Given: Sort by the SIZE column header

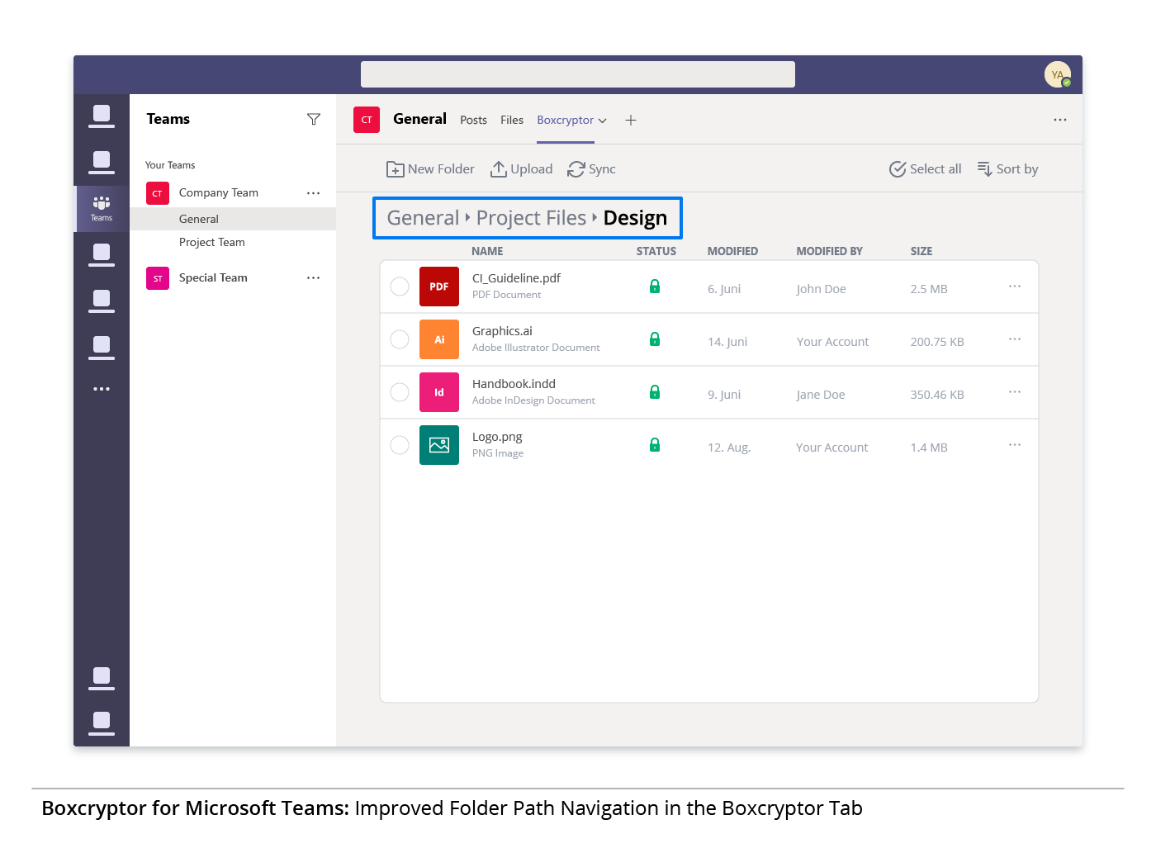Looking at the screenshot, I should [921, 251].
